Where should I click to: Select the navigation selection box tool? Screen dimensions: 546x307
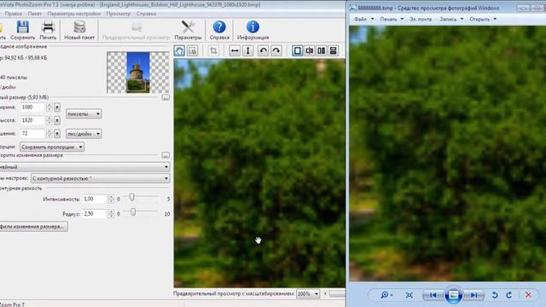pos(192,51)
